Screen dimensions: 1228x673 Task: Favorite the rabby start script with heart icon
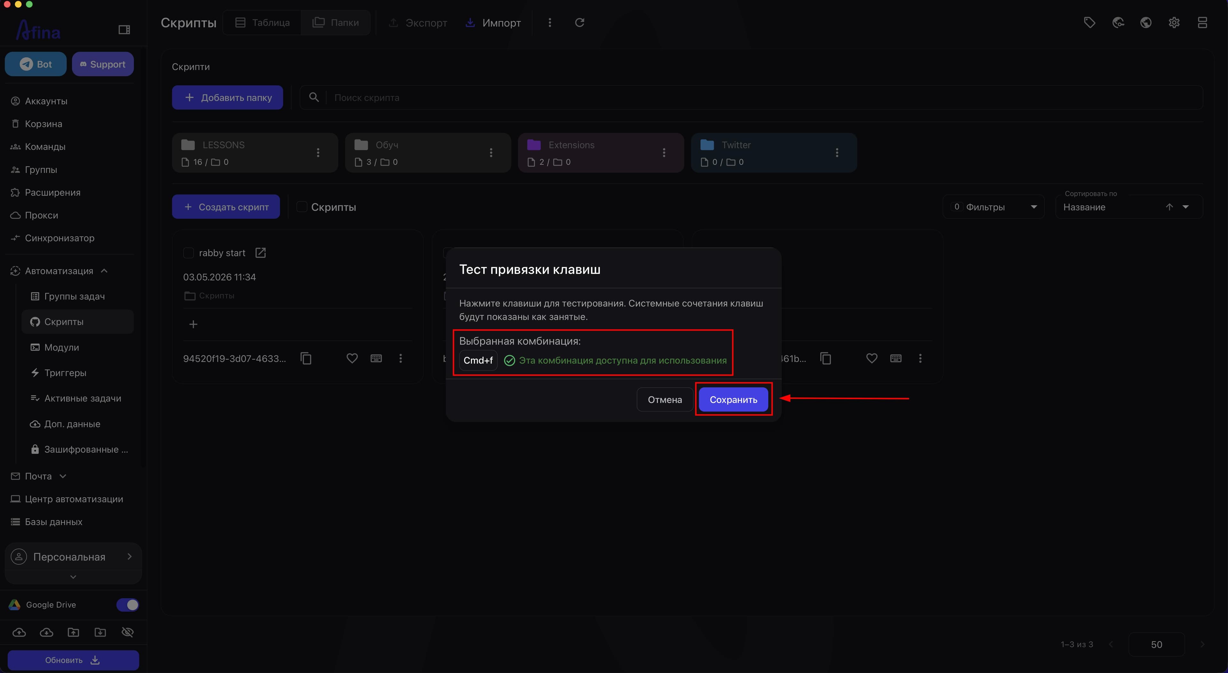point(352,358)
